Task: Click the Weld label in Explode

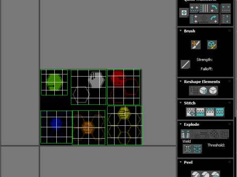Action: [187, 142]
